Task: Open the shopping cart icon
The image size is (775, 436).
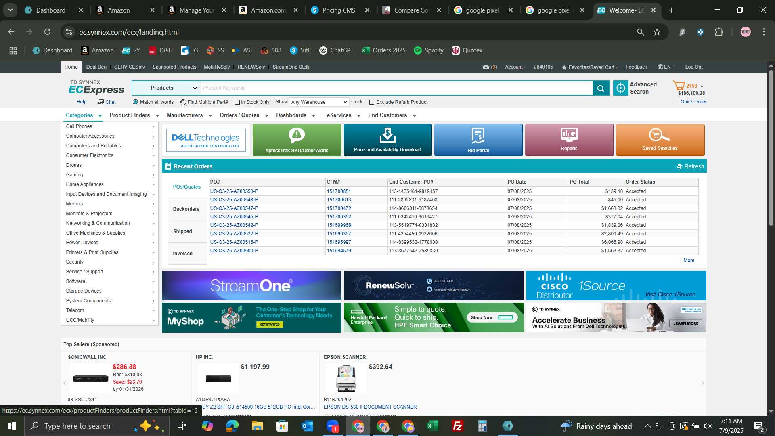Action: (x=679, y=86)
